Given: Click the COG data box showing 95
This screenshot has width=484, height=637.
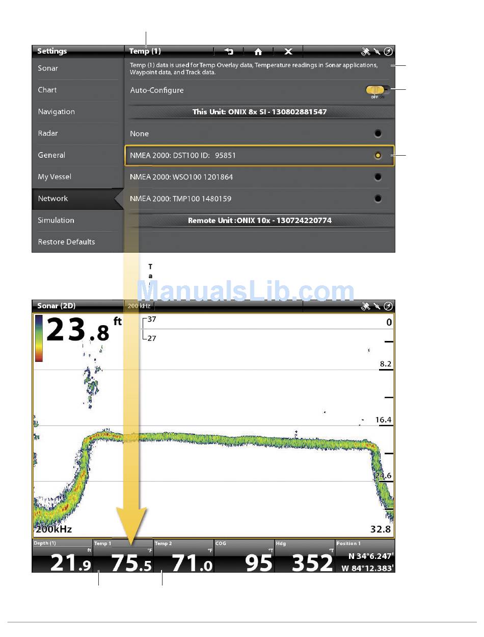Looking at the screenshot, I should 244,556.
